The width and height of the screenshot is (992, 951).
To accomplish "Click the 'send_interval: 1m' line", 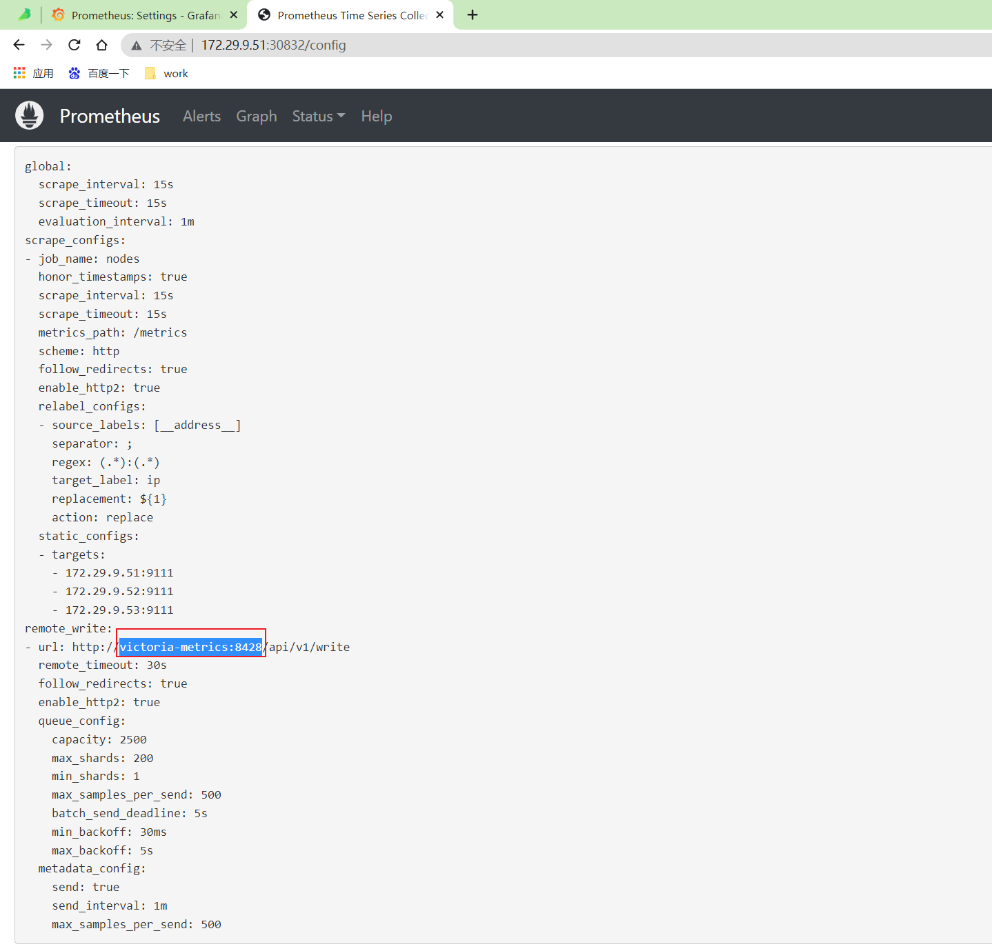I will pyautogui.click(x=110, y=905).
